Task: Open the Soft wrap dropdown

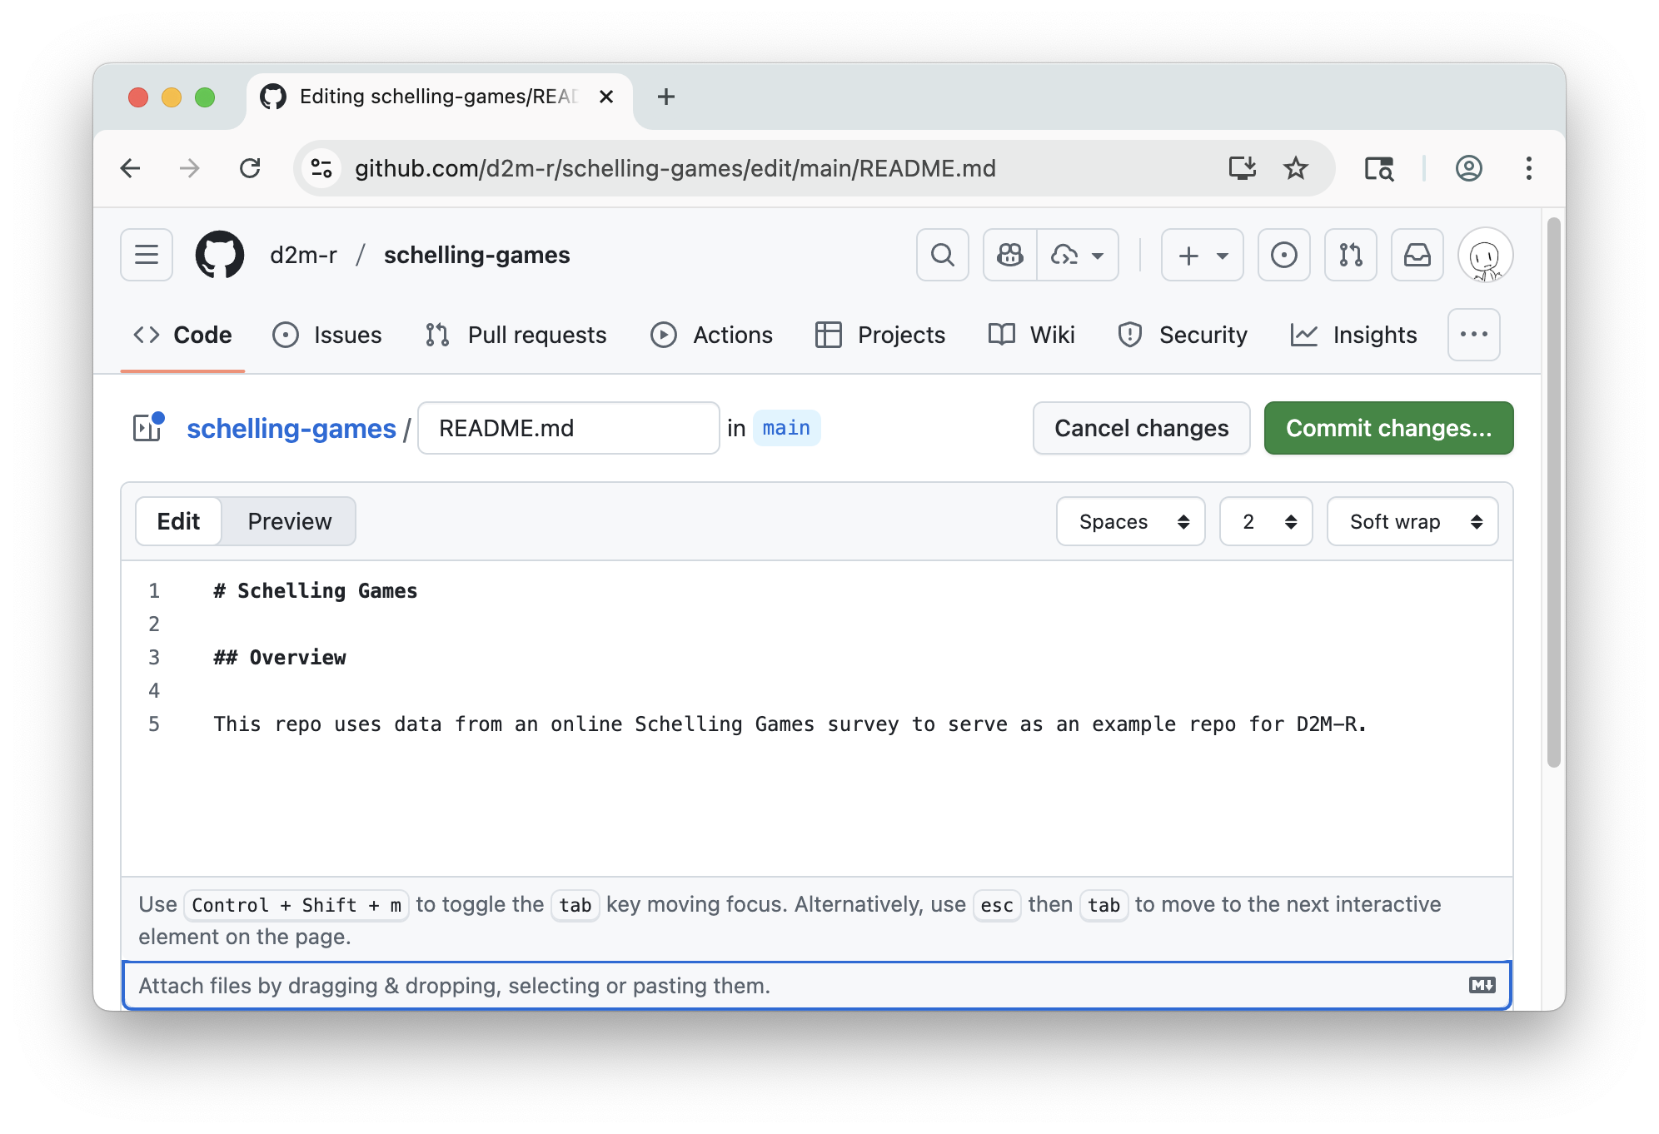Action: pyautogui.click(x=1412, y=521)
